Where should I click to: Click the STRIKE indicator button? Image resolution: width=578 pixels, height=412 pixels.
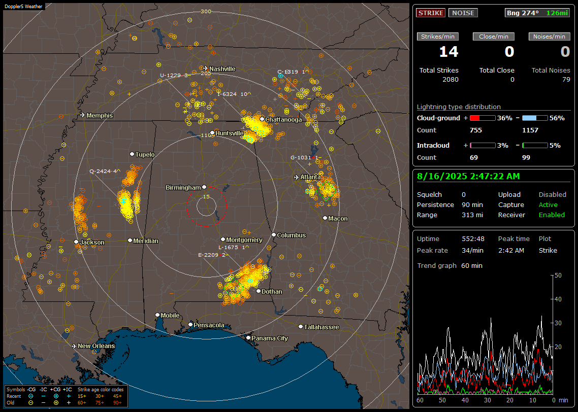(431, 13)
